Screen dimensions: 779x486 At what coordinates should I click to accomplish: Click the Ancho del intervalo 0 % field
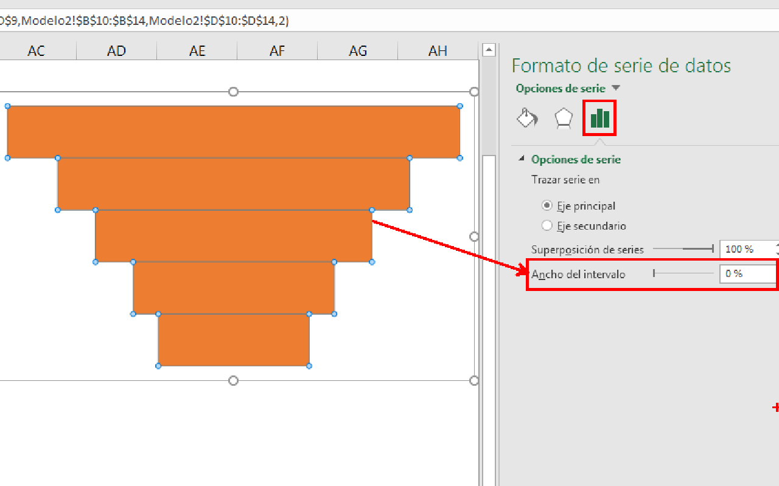click(x=746, y=273)
